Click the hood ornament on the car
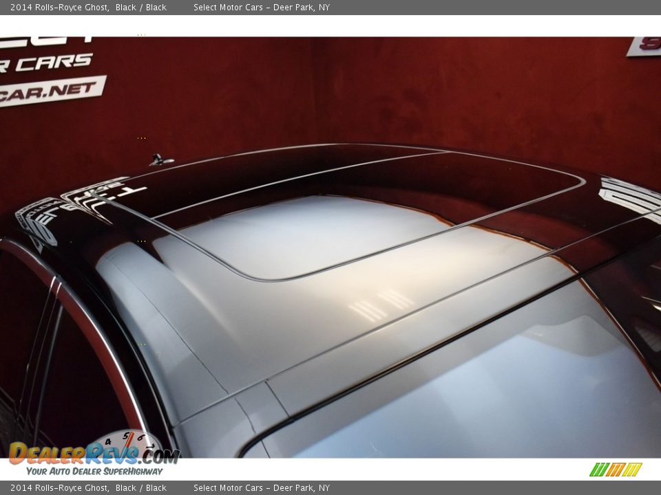The image size is (661, 495). tap(160, 160)
